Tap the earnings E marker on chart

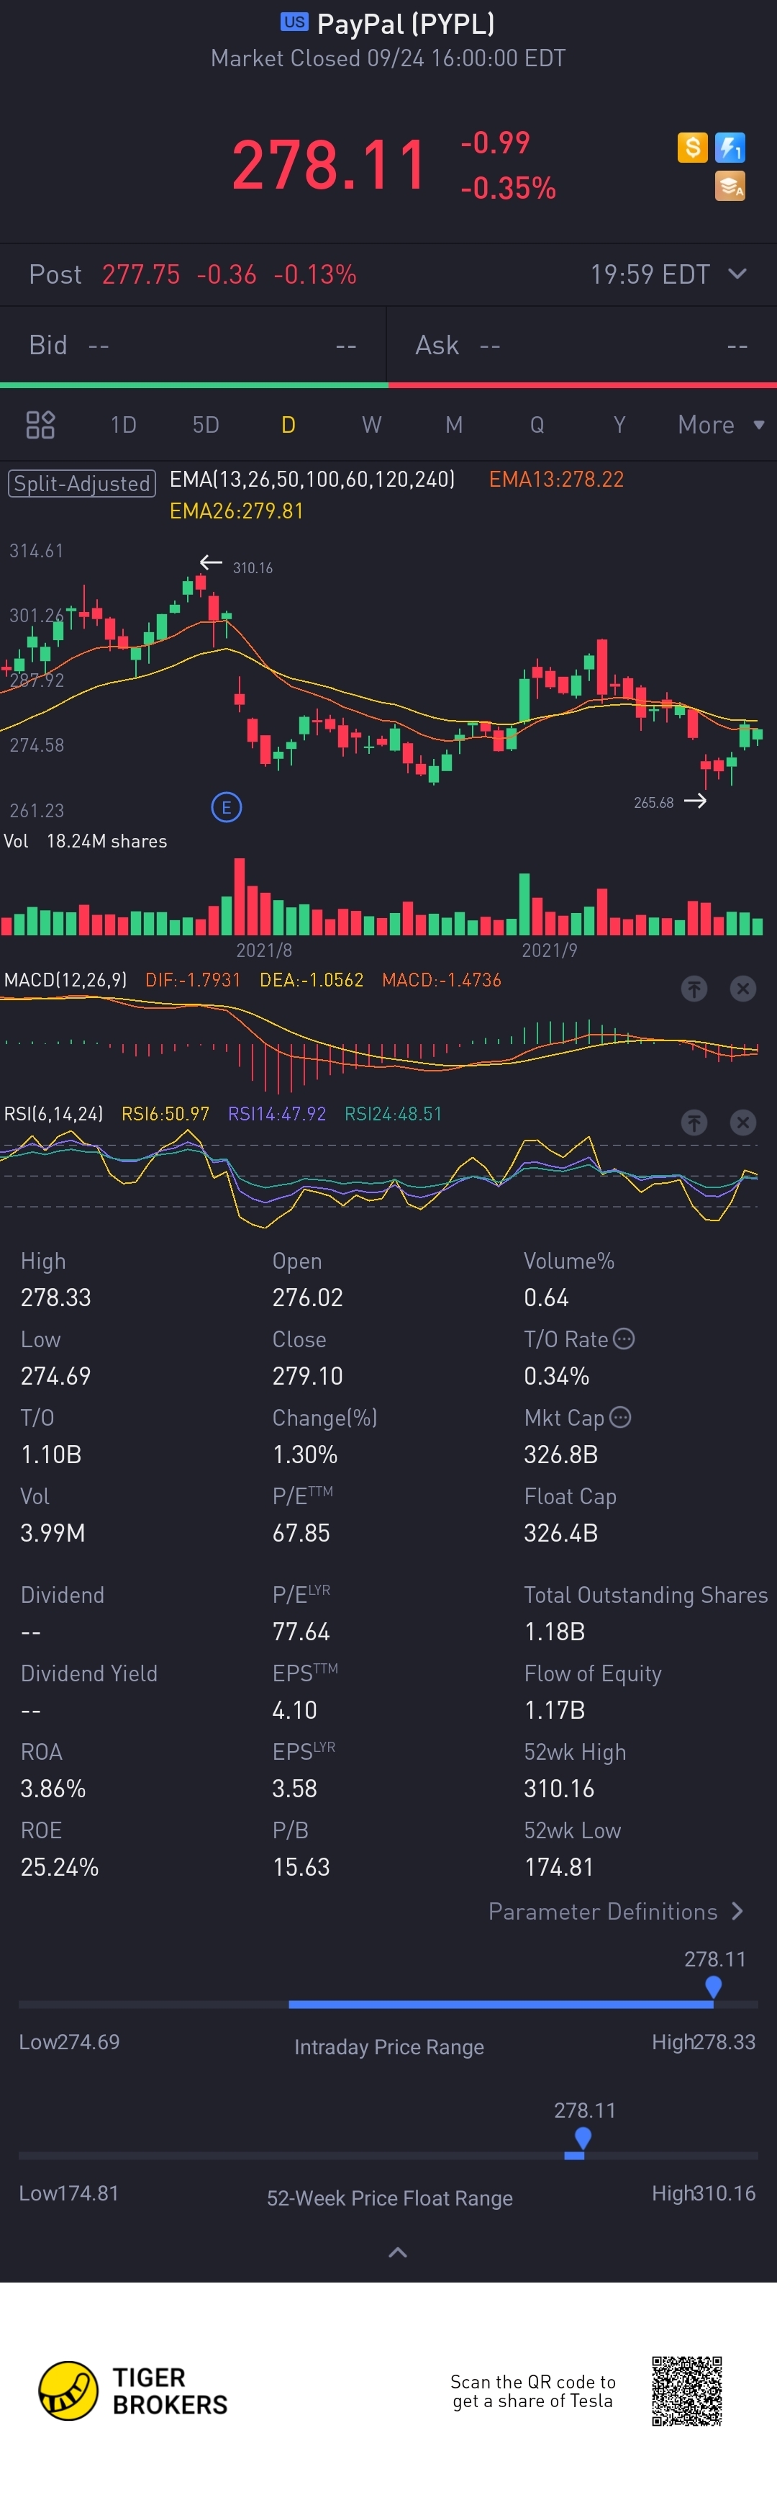tap(226, 806)
